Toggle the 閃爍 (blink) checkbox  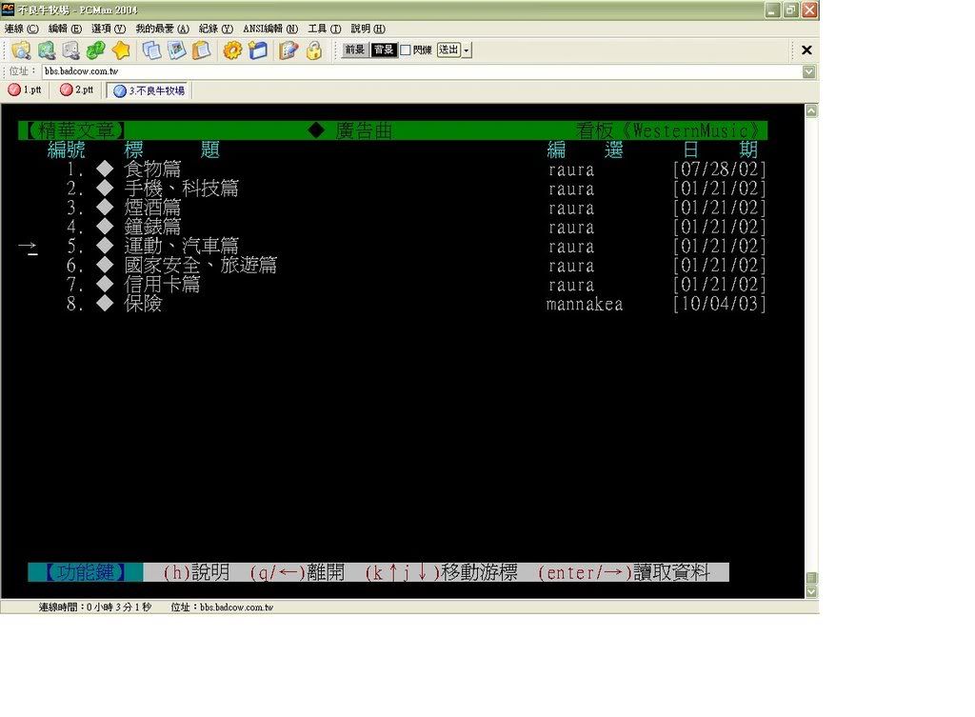pyautogui.click(x=406, y=50)
